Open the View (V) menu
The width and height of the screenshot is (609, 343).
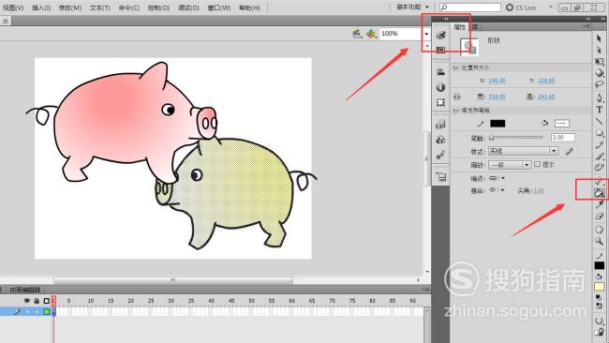[13, 7]
